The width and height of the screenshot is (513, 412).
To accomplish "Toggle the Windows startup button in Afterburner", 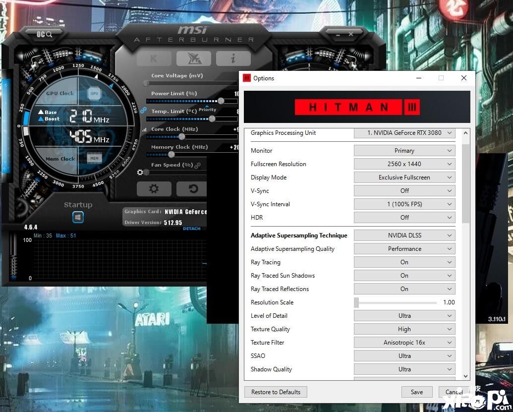I will coord(78,217).
